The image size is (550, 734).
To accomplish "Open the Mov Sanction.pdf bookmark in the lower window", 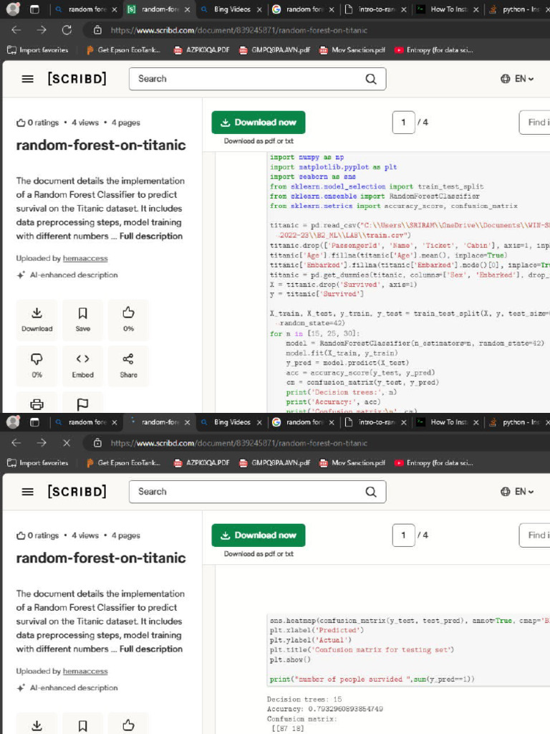I will tap(352, 462).
